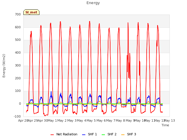Toggle SHF 2 legend entry
The image size is (187, 140).
click(109, 134)
